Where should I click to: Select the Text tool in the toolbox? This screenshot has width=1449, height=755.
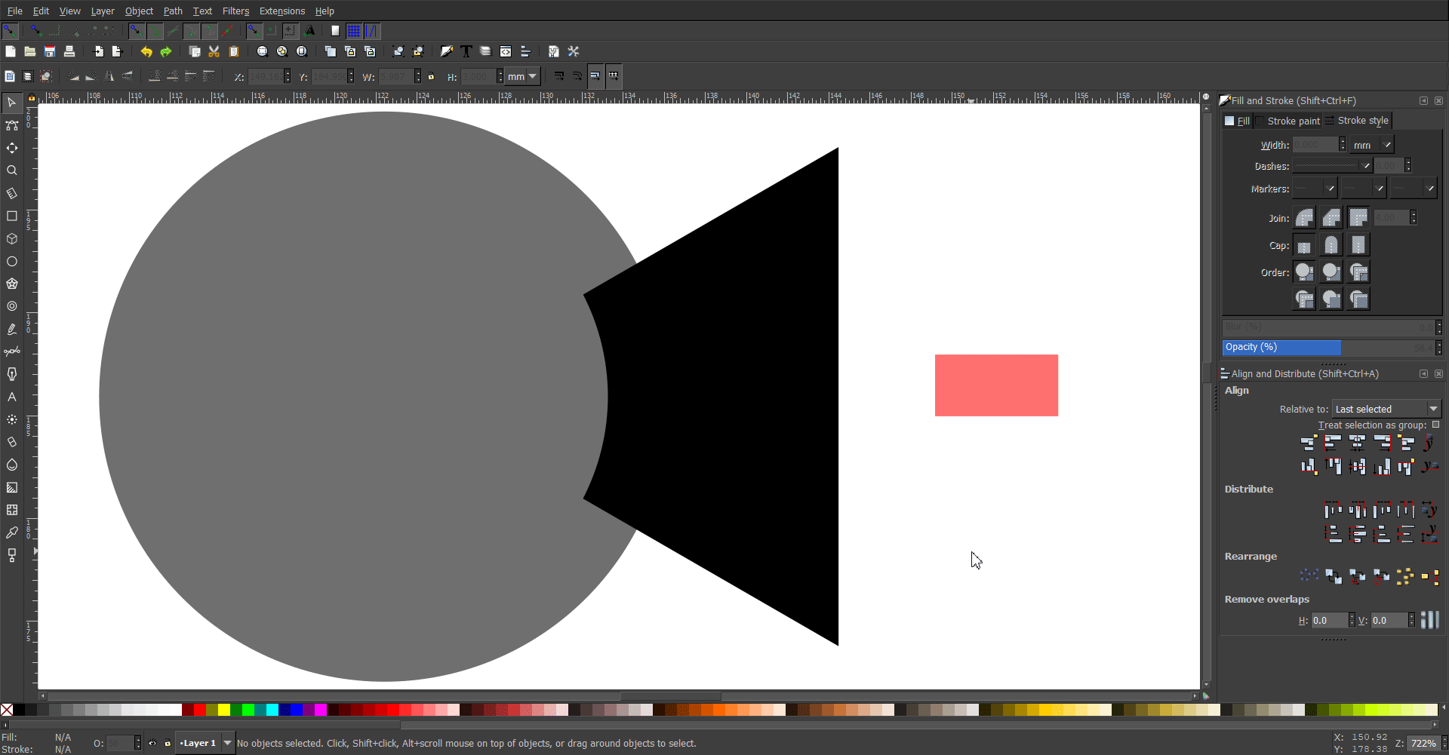click(x=12, y=397)
